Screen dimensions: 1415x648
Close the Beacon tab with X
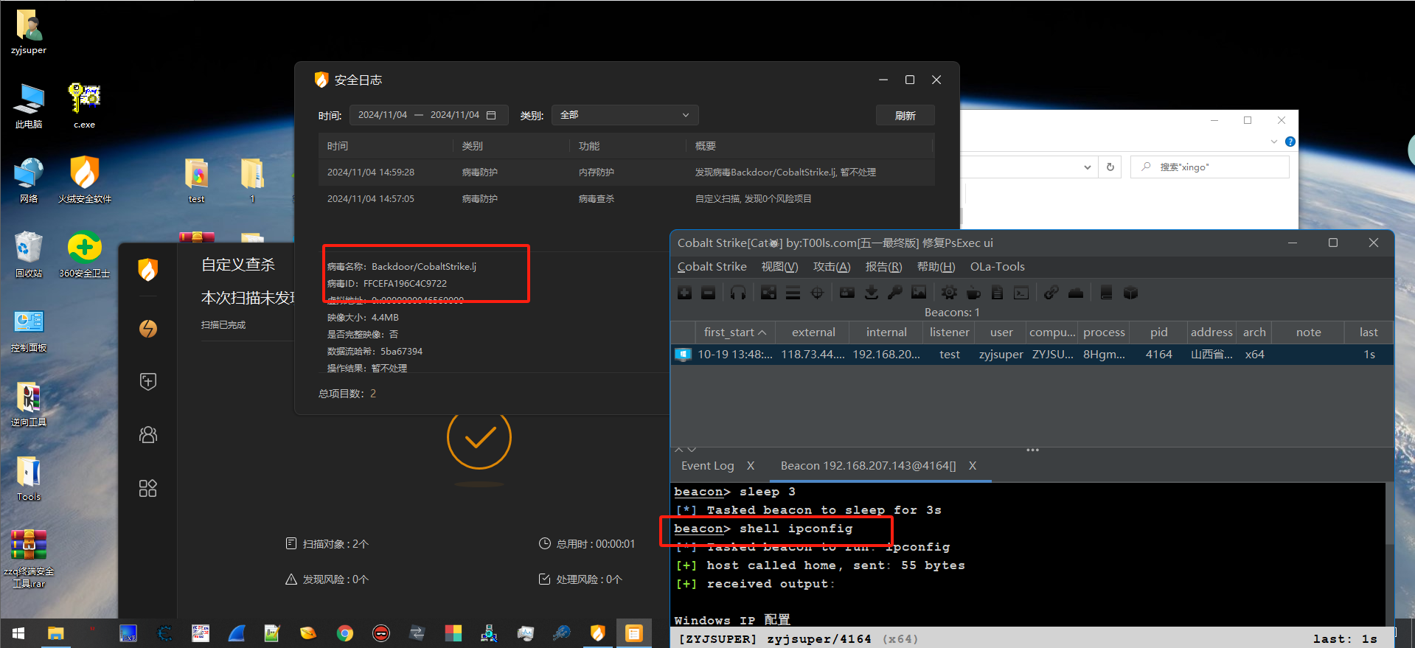tap(973, 466)
